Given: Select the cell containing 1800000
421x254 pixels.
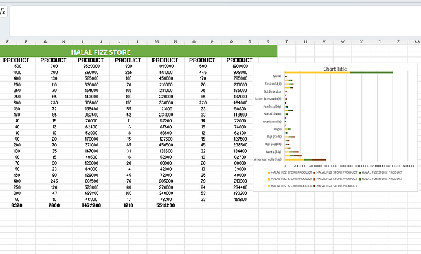Looking at the screenshot, I should (240, 66).
